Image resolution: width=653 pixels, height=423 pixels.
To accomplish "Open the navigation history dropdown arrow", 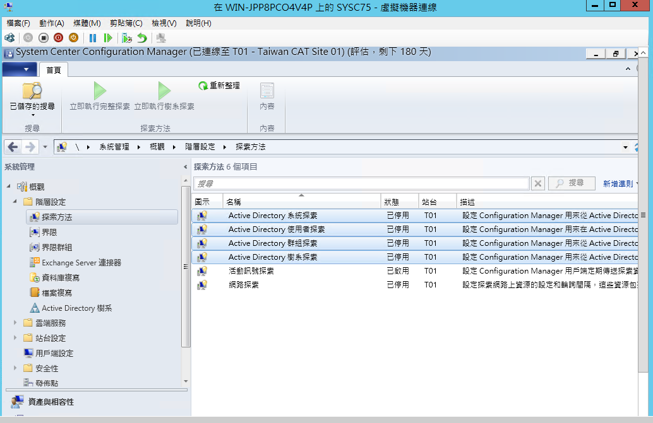I will click(x=45, y=147).
